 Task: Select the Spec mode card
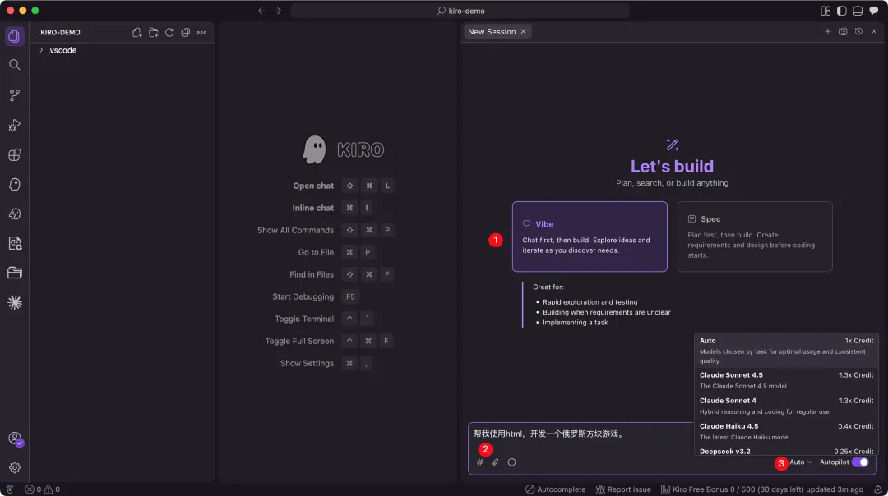755,237
